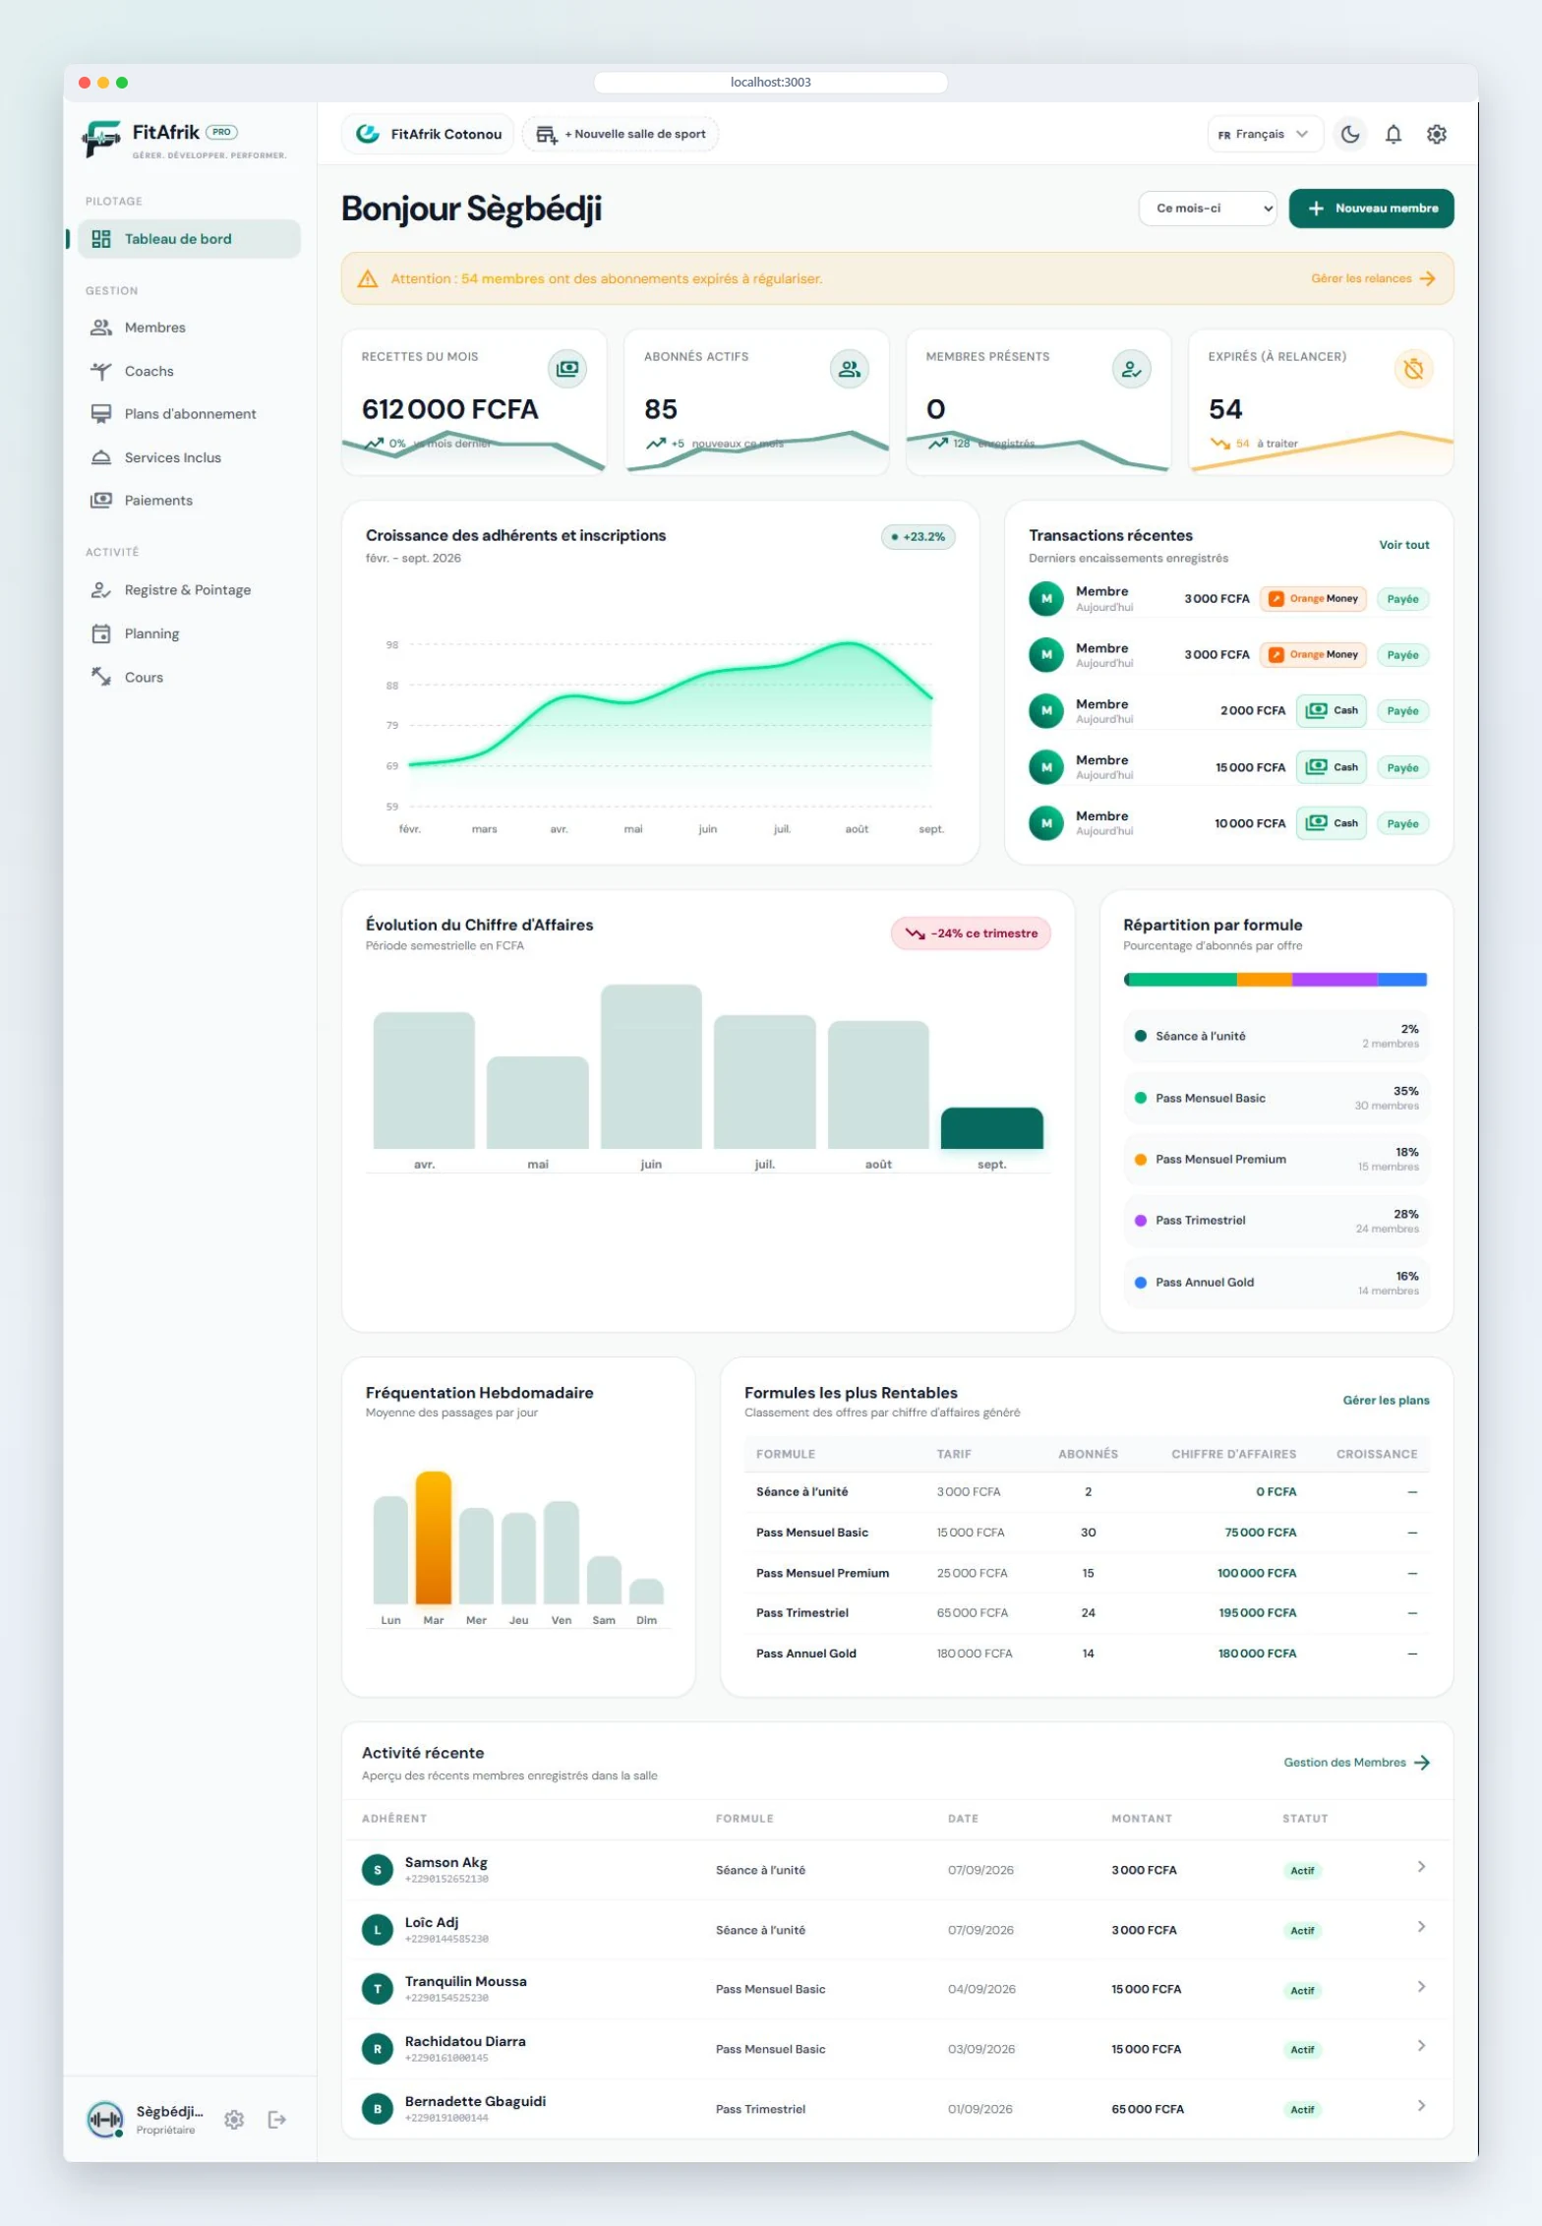Expand Rachidatou Diarra row chevron
The height and width of the screenshot is (2226, 1542).
coord(1421,2045)
